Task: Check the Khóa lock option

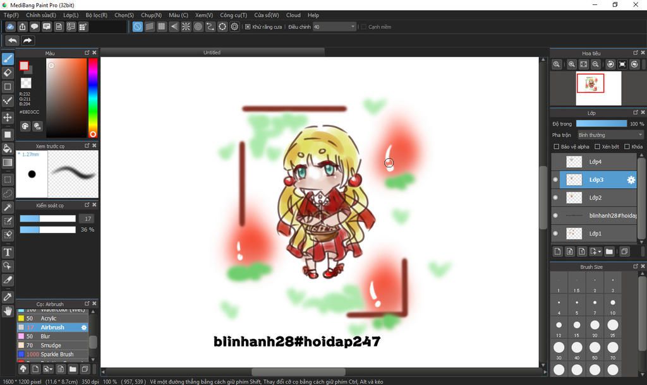Action: pyautogui.click(x=627, y=147)
